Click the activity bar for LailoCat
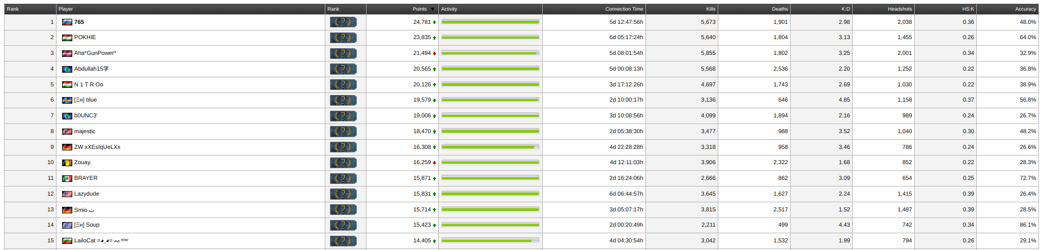The image size is (1041, 250). point(490,241)
